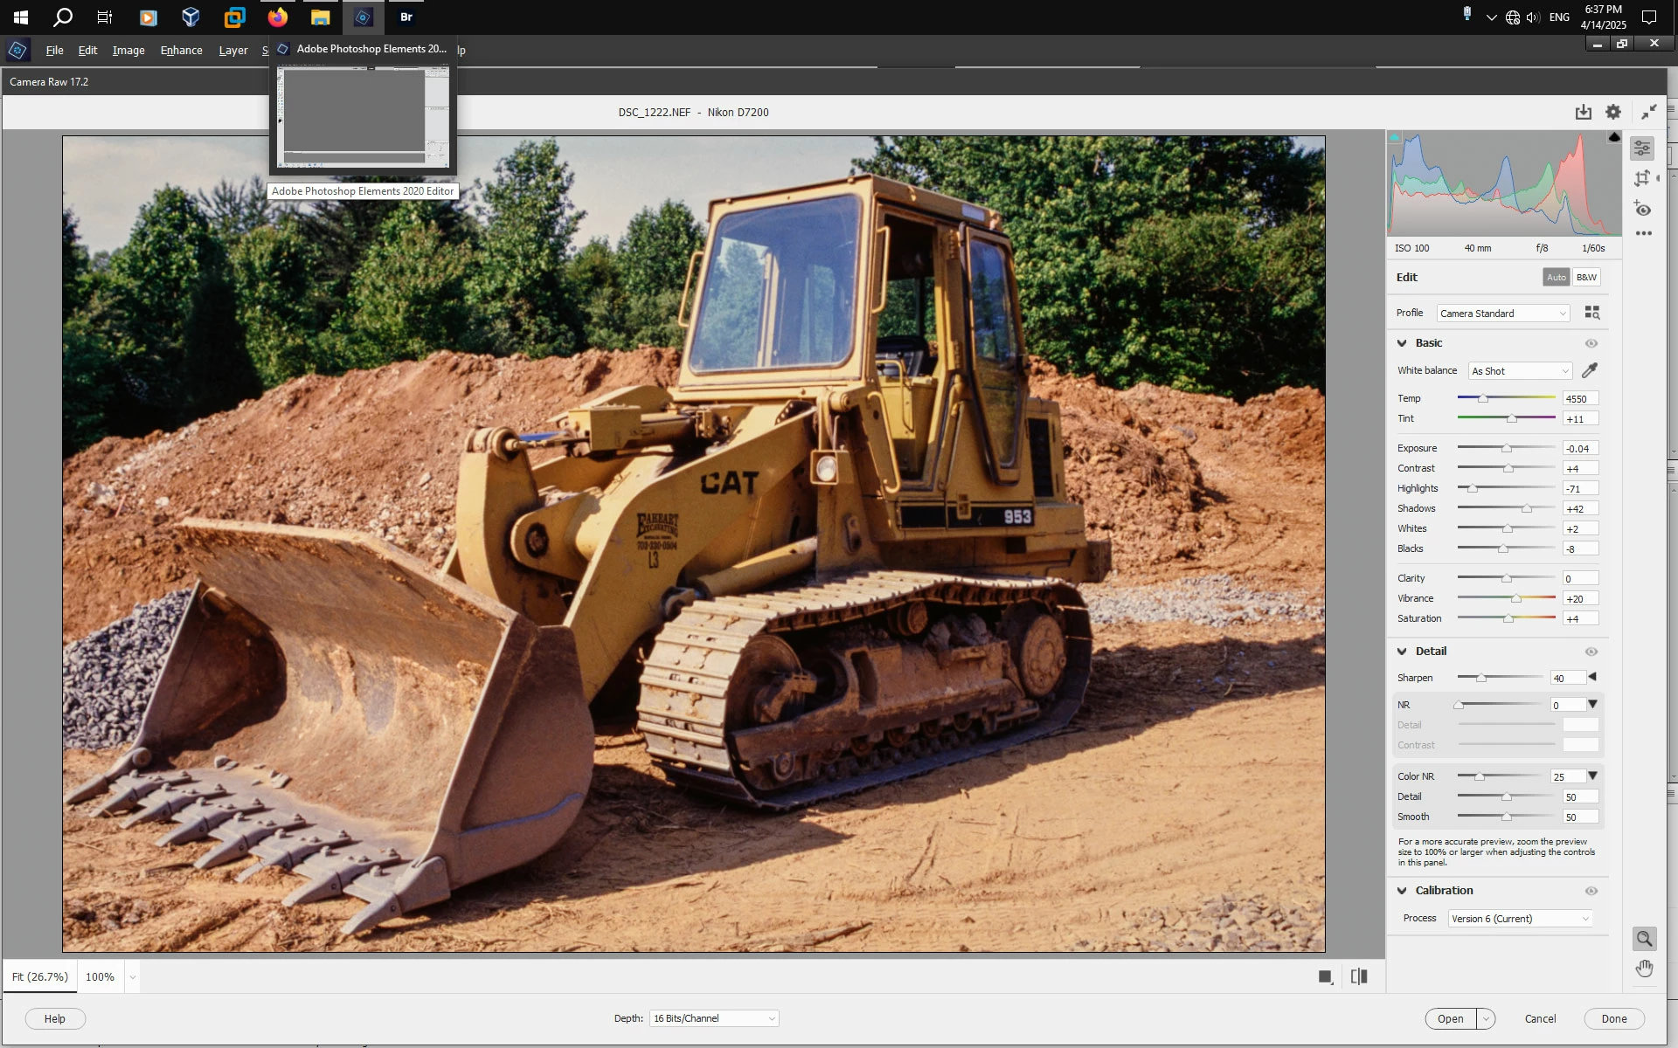Open the White balance As Shot dropdown

(1520, 371)
